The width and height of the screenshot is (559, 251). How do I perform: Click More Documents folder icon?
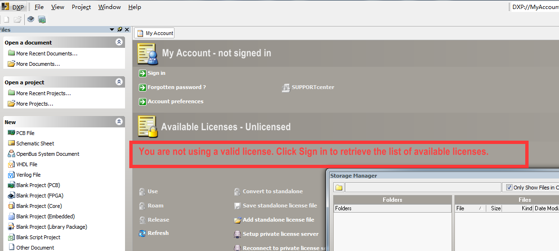11,64
